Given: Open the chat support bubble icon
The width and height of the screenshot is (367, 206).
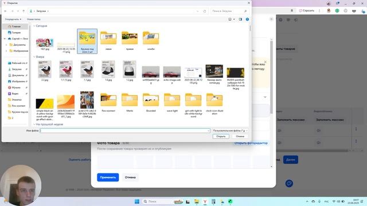Looking at the screenshot, I should [289, 183].
